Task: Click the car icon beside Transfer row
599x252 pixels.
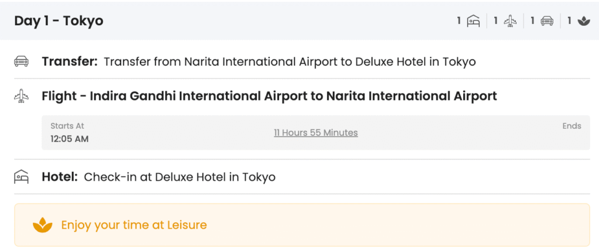Action: click(x=22, y=61)
